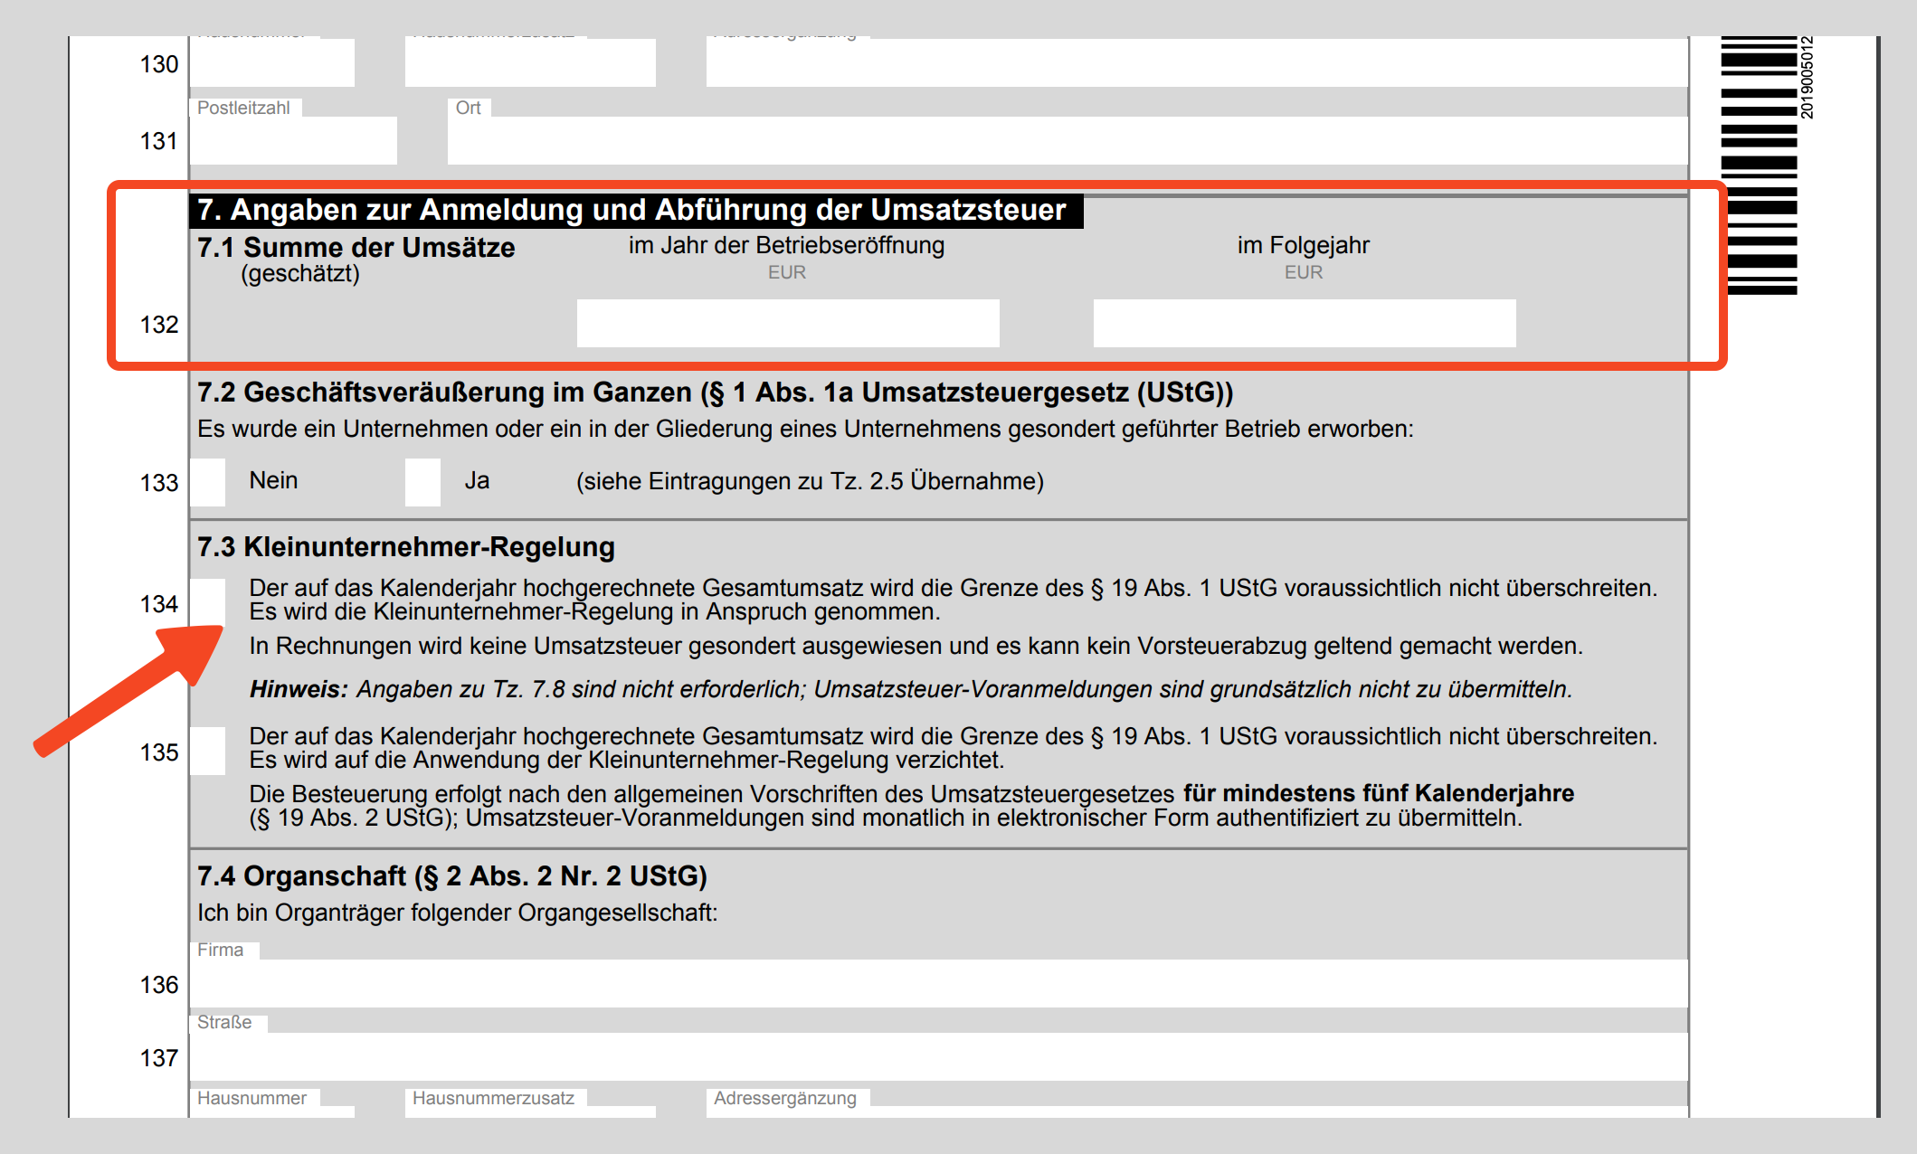The height and width of the screenshot is (1154, 1917).
Task: Click the Postleitzahl field in row 131
Action: pyautogui.click(x=292, y=140)
